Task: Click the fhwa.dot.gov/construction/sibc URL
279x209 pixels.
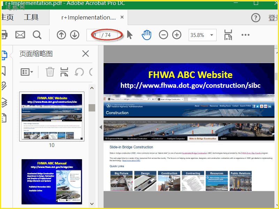Action: tap(190, 85)
